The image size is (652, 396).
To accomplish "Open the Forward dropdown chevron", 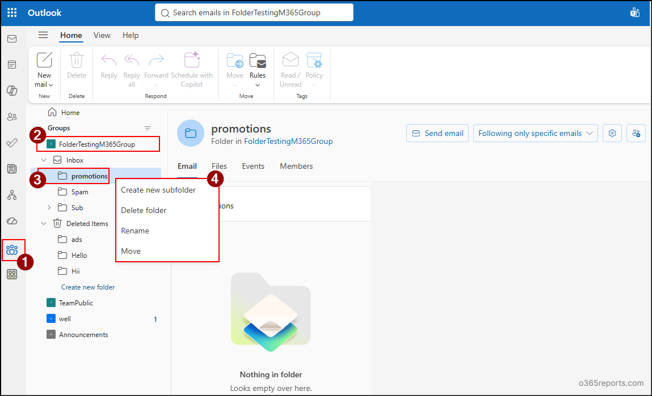I will (x=157, y=85).
